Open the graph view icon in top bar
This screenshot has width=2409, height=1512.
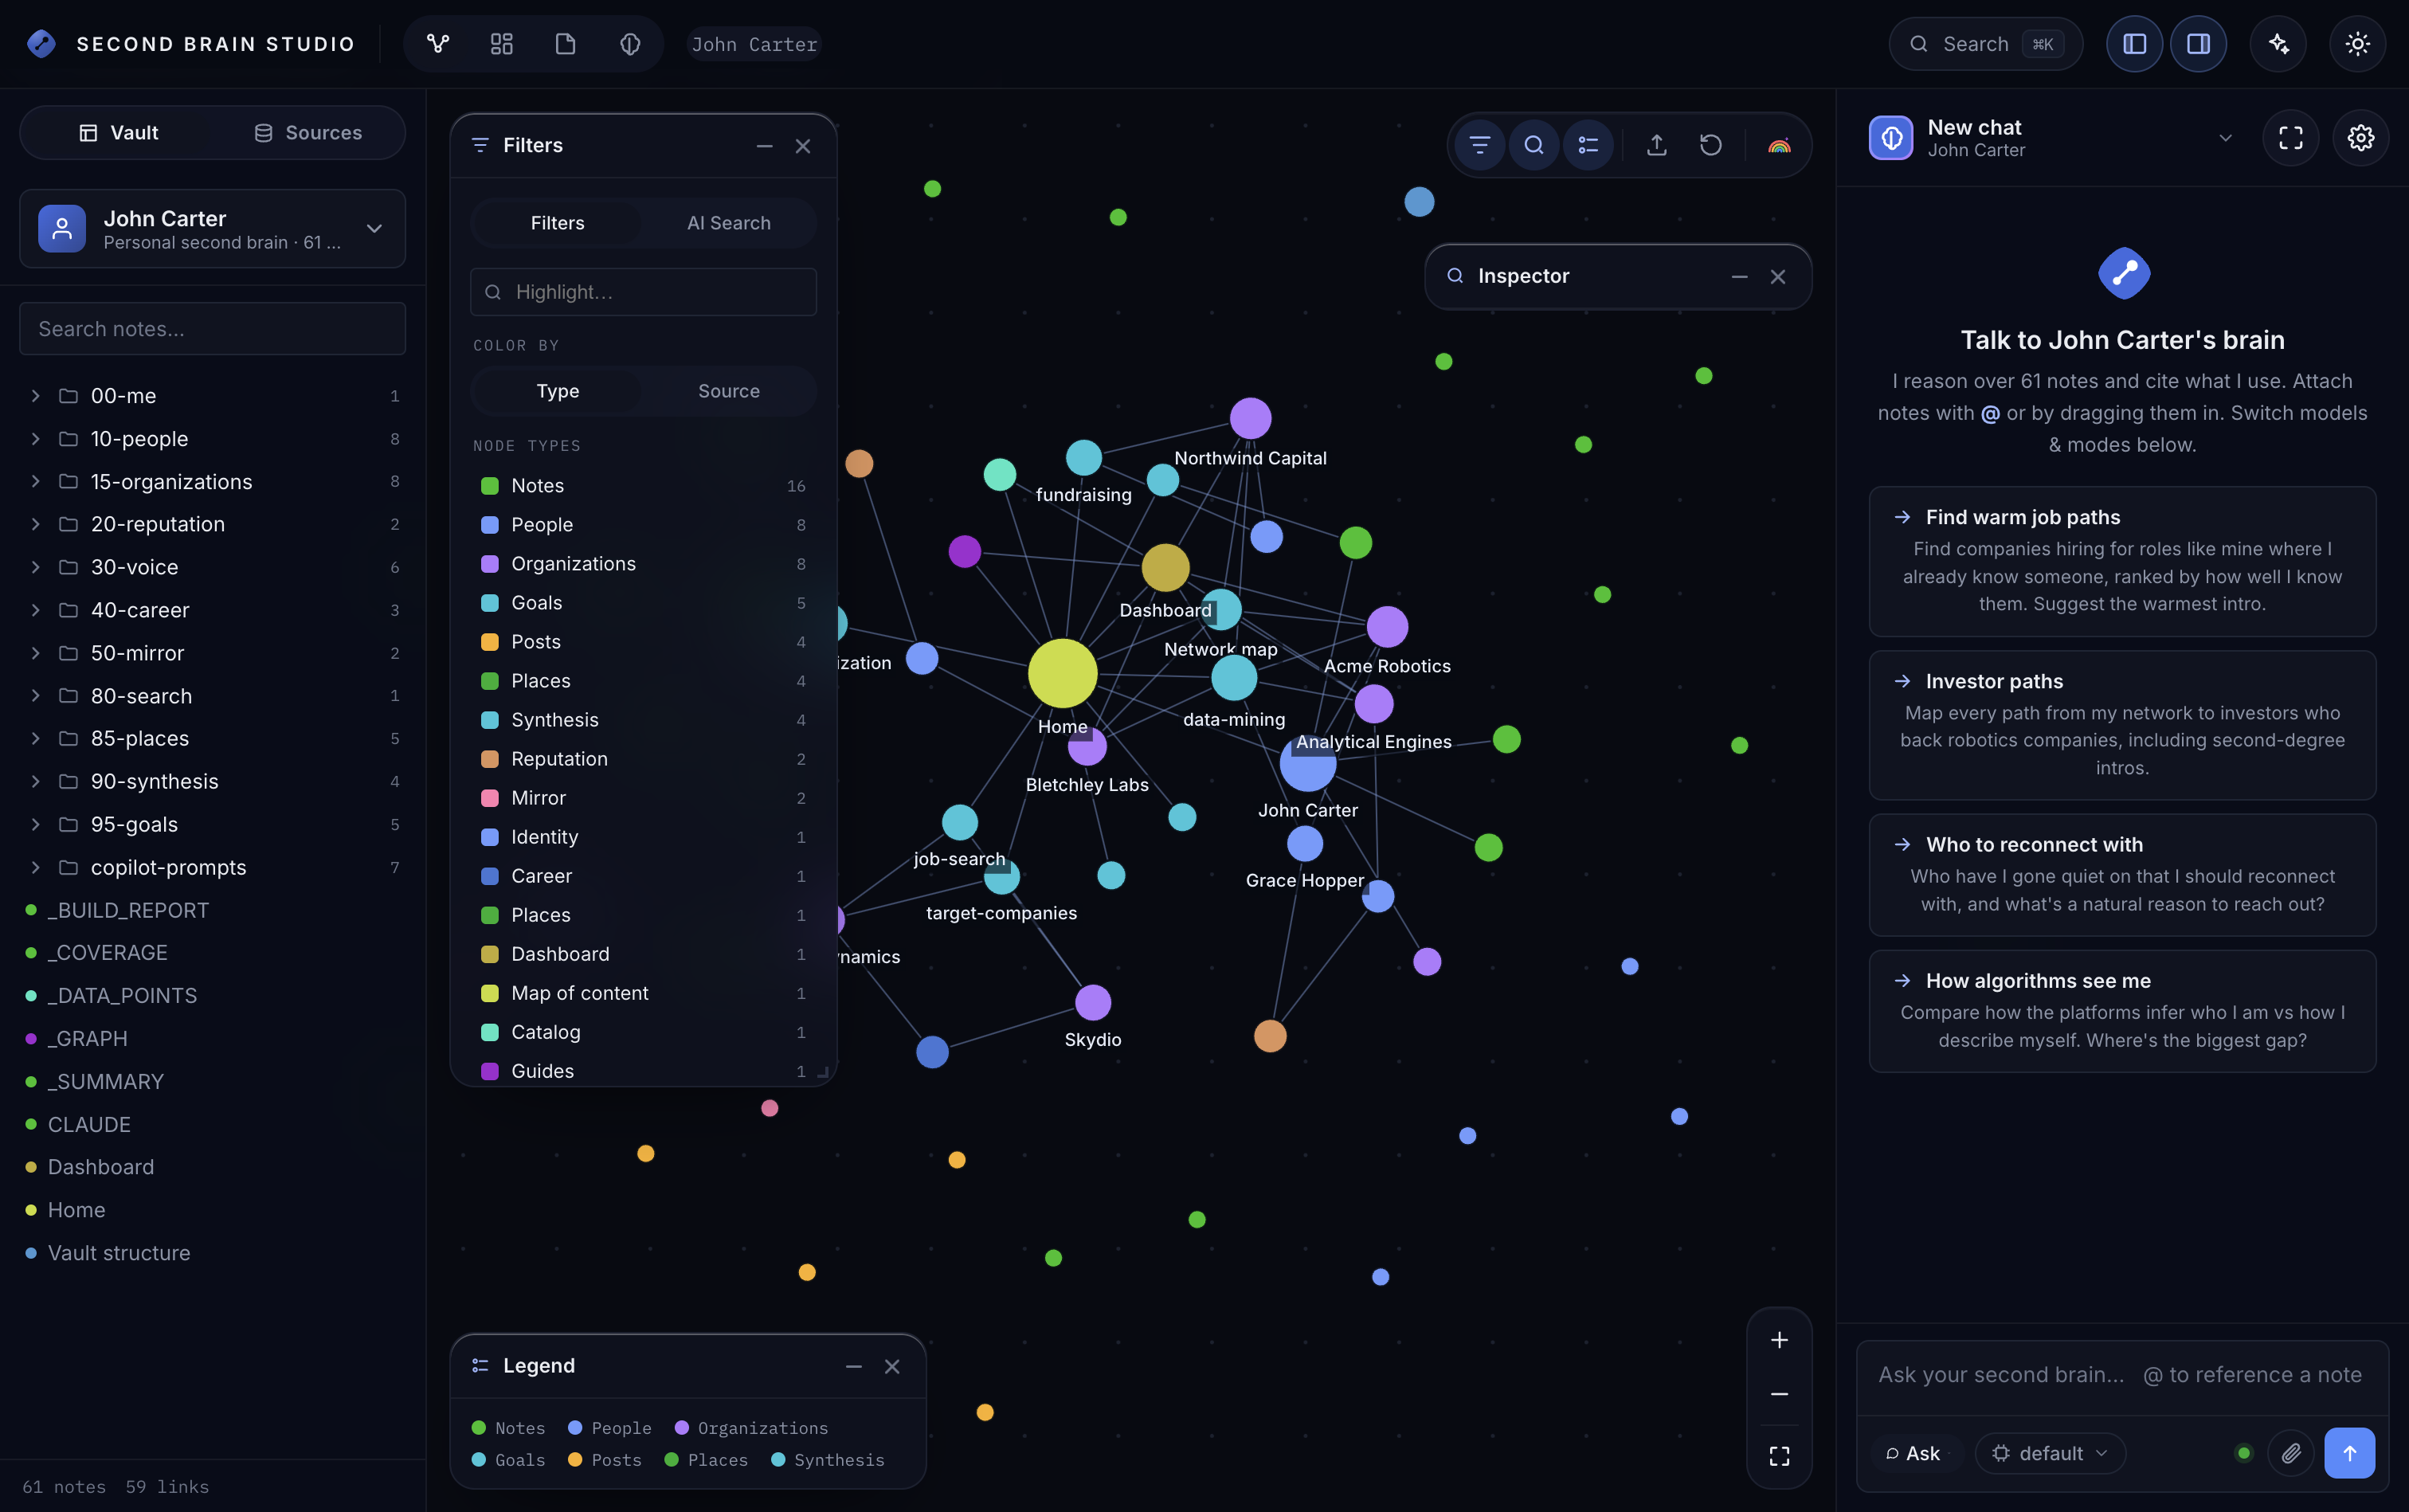(x=438, y=44)
